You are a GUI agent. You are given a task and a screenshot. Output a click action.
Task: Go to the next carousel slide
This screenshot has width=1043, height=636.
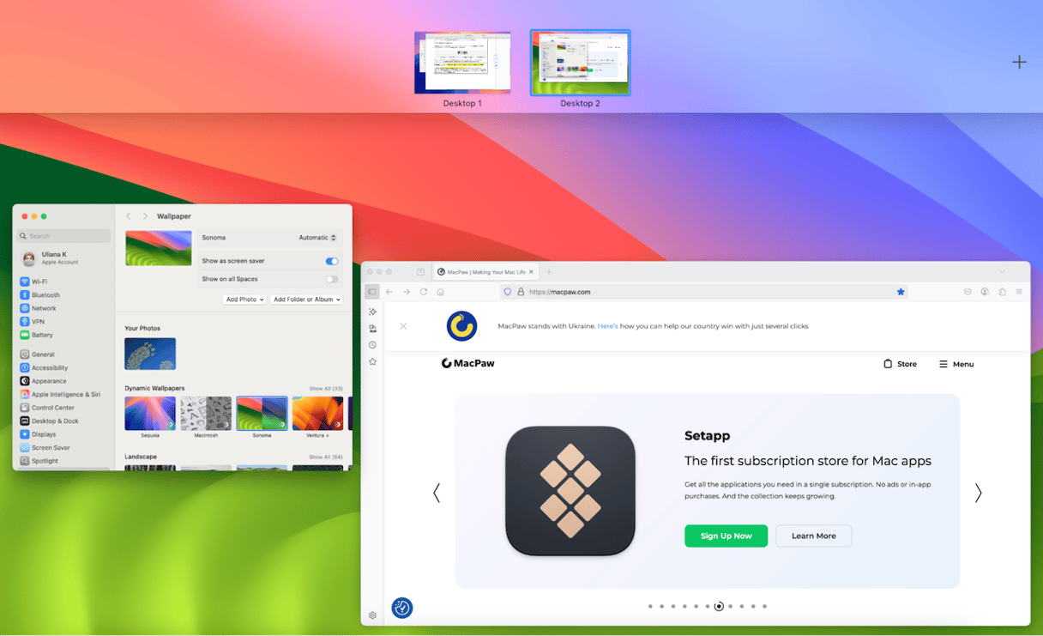click(978, 493)
